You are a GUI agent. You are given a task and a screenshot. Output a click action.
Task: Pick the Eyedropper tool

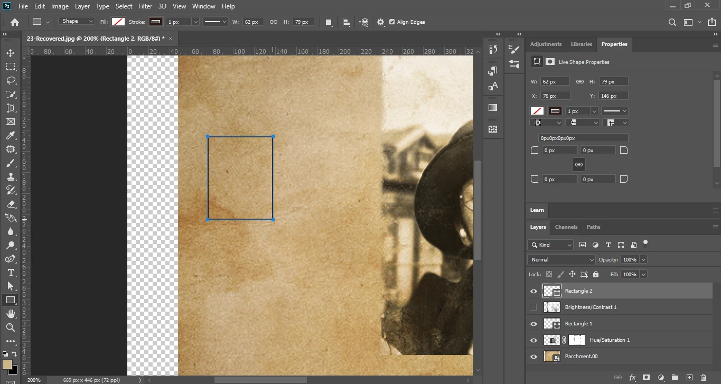tap(10, 136)
